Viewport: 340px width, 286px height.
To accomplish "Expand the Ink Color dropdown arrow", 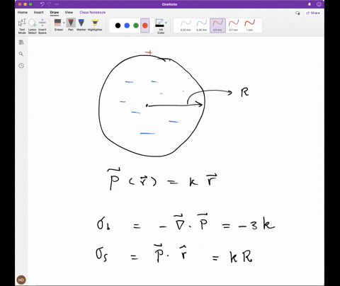I will click(x=166, y=23).
